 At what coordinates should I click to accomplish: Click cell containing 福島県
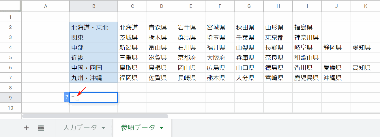[307, 27]
